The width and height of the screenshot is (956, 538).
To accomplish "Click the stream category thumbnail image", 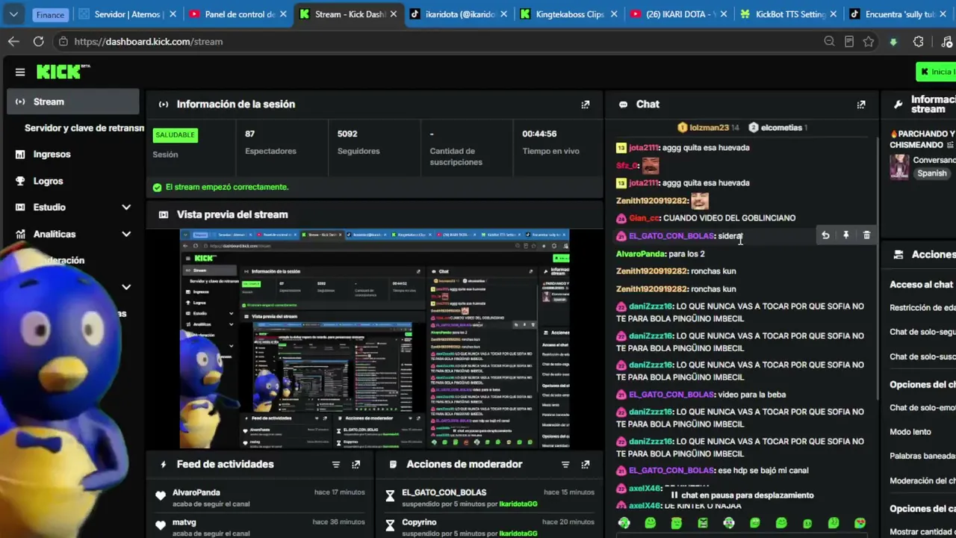I will [899, 167].
